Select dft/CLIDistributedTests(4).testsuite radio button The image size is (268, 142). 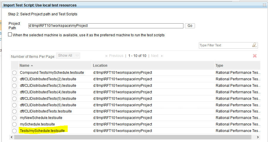[x=14, y=92]
